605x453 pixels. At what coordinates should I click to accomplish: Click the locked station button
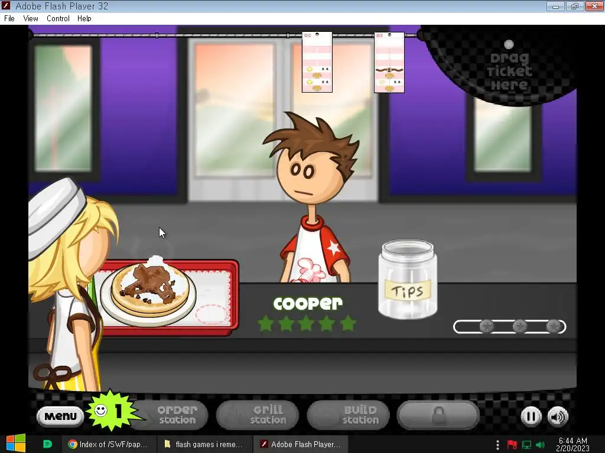tap(438, 415)
